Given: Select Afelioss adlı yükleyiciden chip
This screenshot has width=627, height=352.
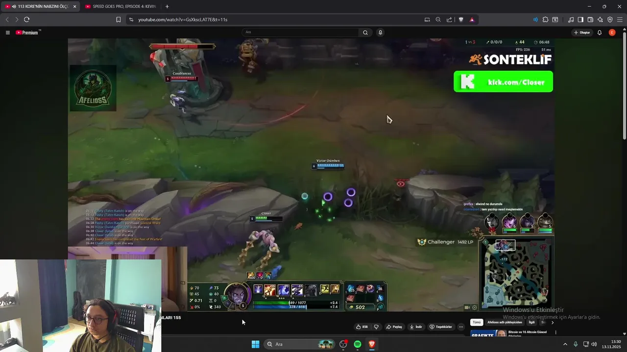Looking at the screenshot, I should pyautogui.click(x=505, y=322).
